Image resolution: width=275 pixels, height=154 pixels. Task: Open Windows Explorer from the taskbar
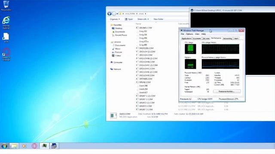(x=14, y=146)
